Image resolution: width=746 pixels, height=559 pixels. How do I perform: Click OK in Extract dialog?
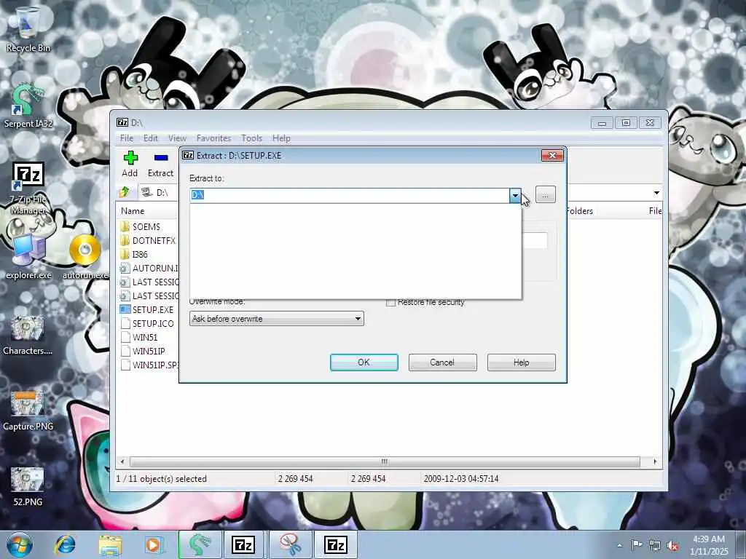click(364, 362)
